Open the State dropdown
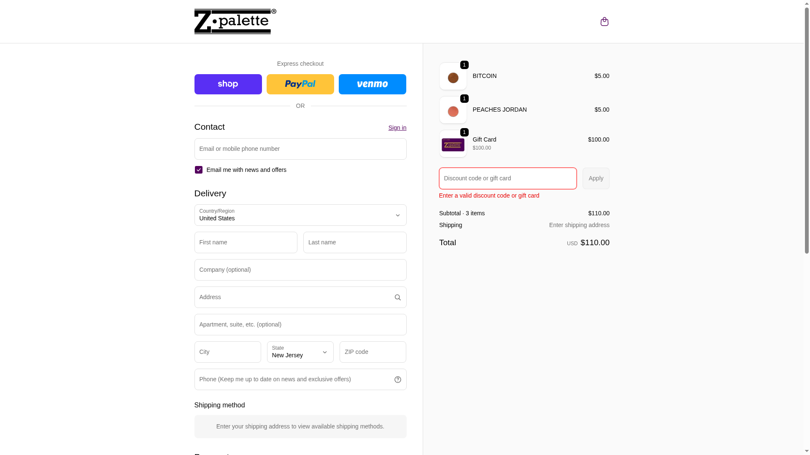Image resolution: width=810 pixels, height=455 pixels. (300, 352)
